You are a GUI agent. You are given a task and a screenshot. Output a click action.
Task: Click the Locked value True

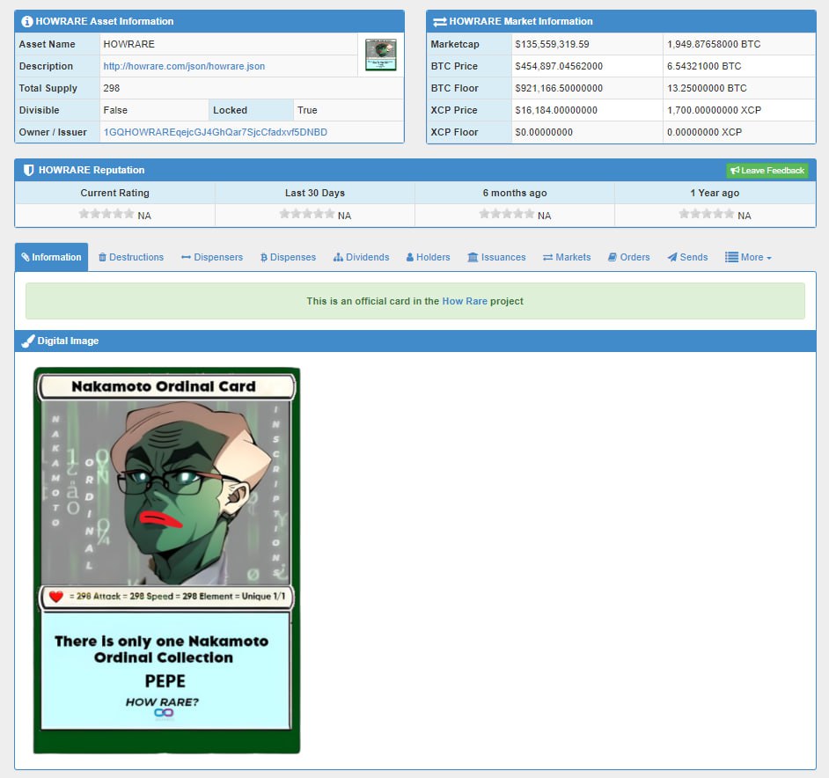[x=307, y=110]
